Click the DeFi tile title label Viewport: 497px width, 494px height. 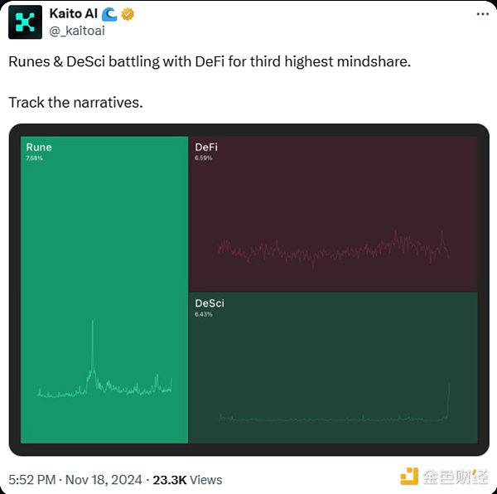(206, 147)
